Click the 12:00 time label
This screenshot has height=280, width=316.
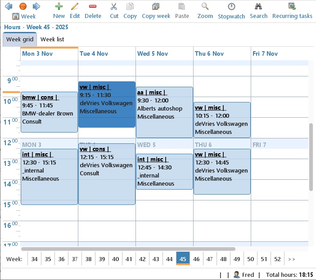point(11,142)
